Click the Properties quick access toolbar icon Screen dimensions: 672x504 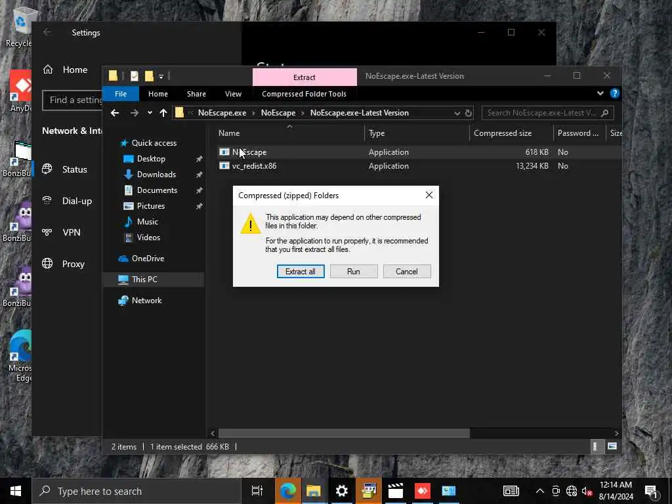pyautogui.click(x=135, y=76)
